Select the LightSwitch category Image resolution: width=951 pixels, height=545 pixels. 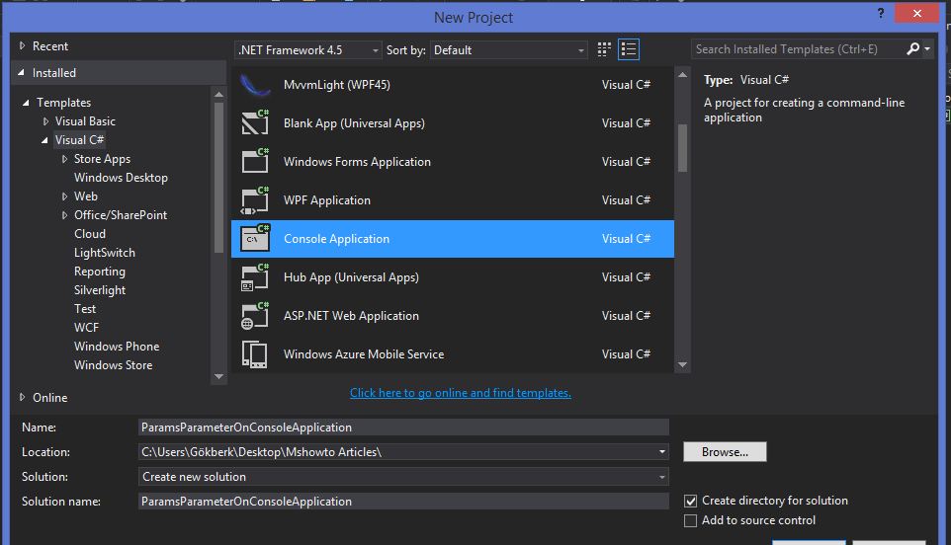coord(105,253)
